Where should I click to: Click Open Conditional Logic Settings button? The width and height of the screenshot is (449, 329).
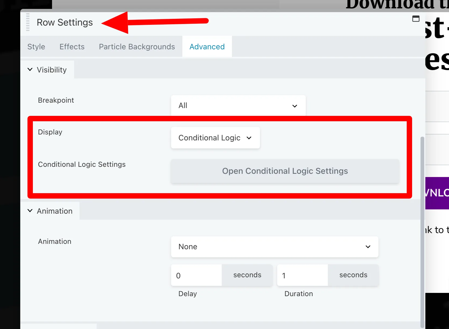pyautogui.click(x=285, y=171)
